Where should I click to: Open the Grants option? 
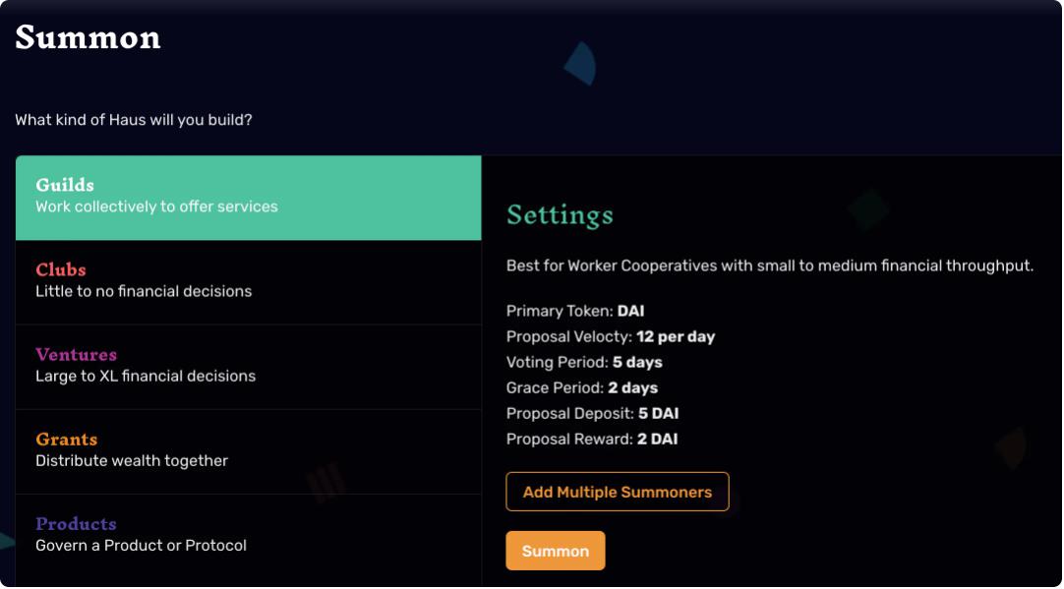[x=249, y=452]
